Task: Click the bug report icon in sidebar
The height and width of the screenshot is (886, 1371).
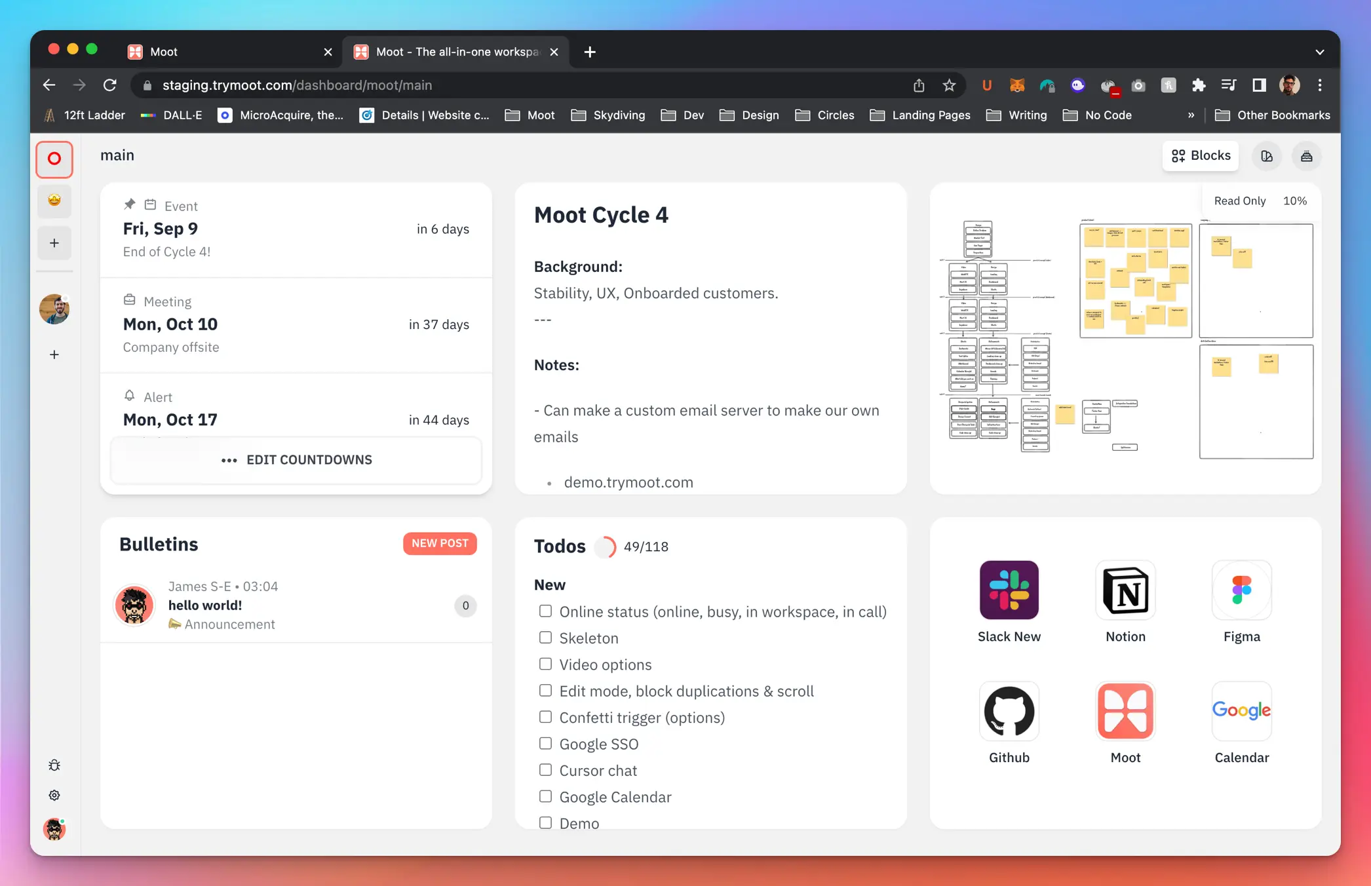Action: (54, 765)
